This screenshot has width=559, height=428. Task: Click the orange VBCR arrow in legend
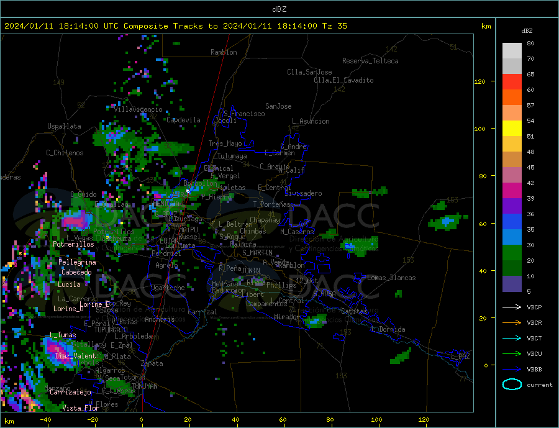click(512, 323)
